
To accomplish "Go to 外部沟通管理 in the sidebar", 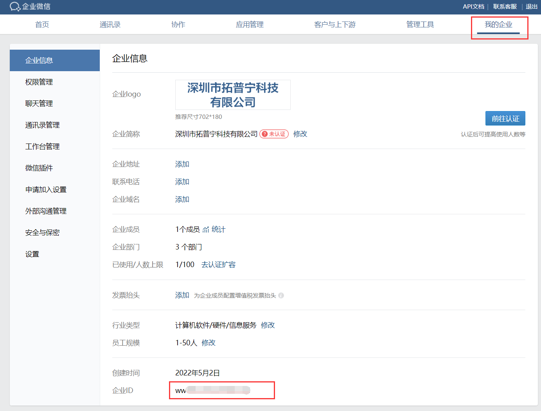I will (x=55, y=211).
